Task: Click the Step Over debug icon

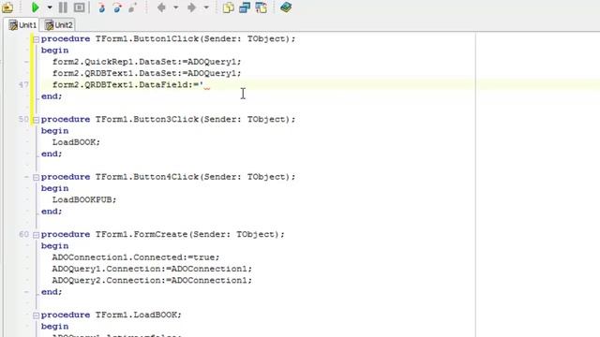Action: click(117, 7)
